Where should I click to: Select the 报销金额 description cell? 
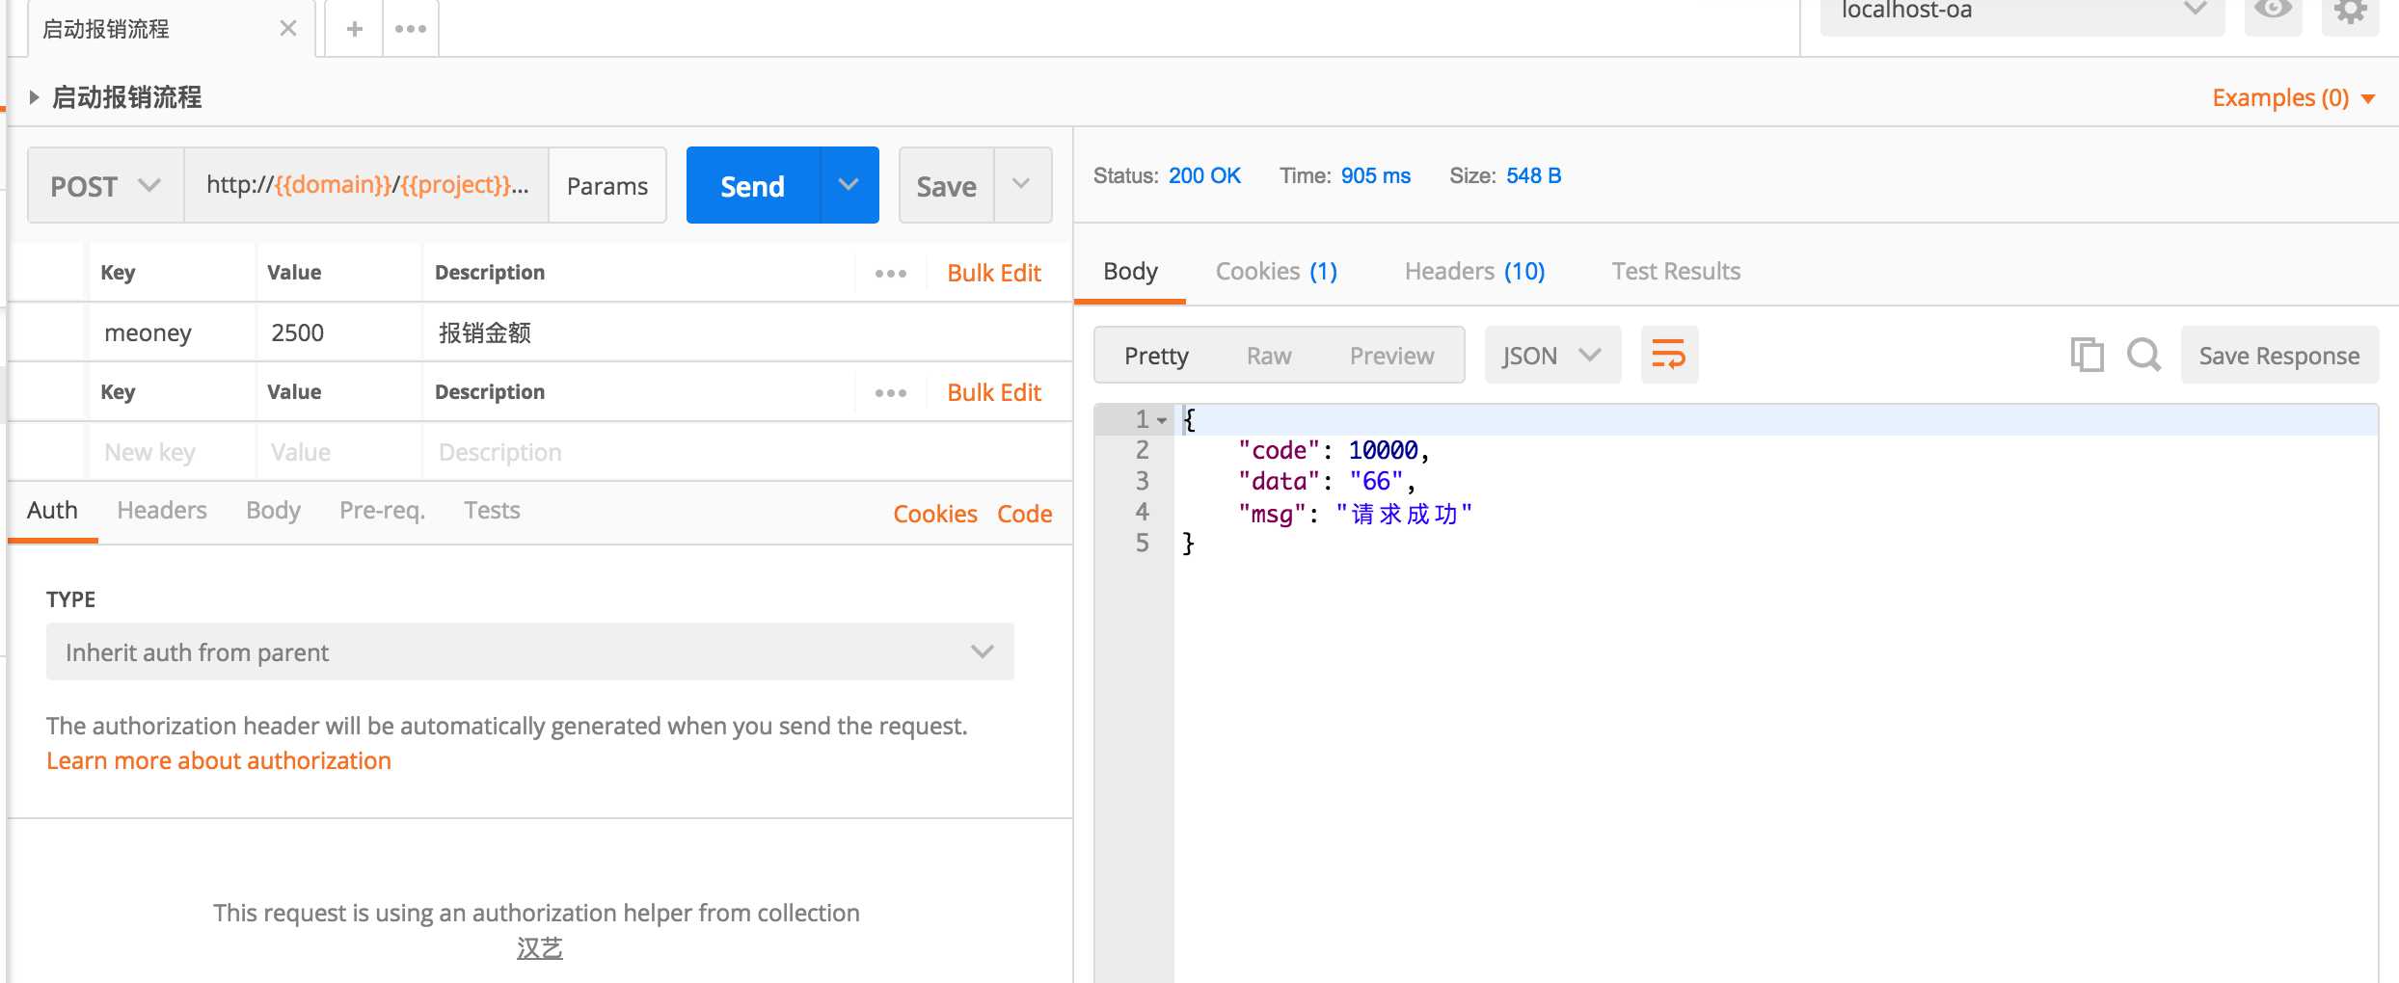747,332
